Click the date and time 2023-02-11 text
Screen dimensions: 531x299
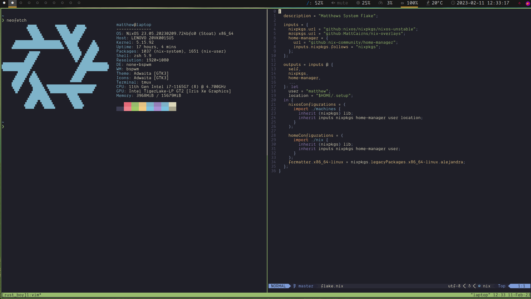483,3
